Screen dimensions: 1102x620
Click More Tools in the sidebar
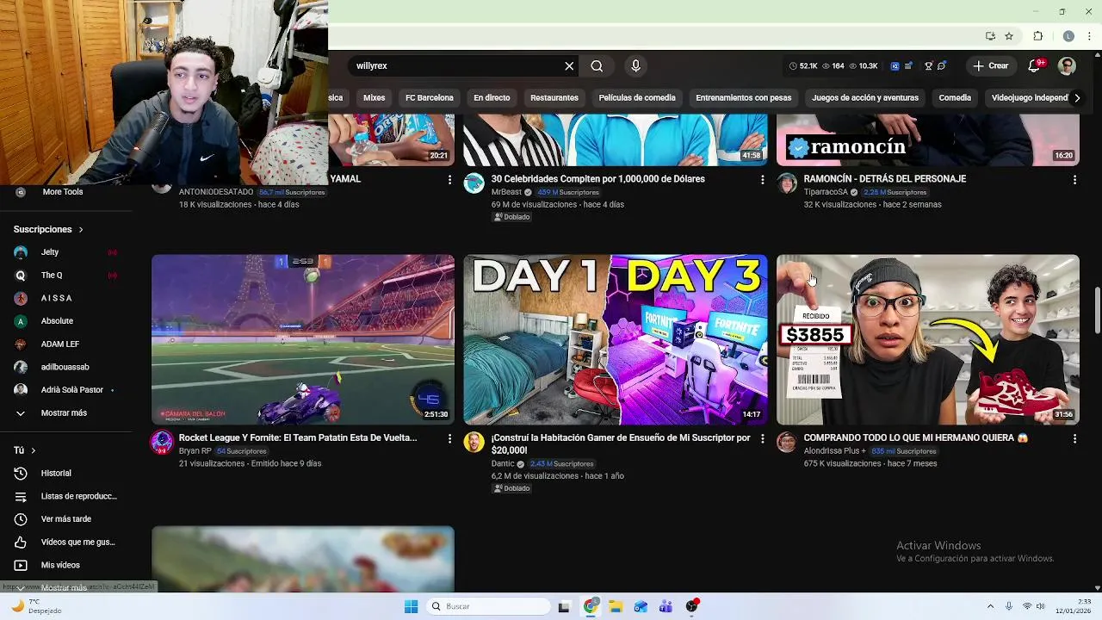[63, 192]
